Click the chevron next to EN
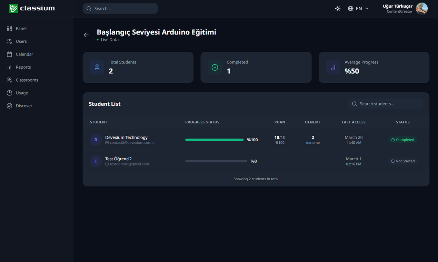 point(367,9)
